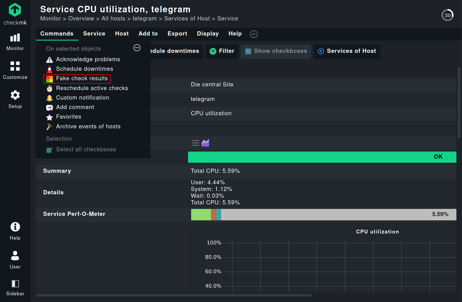Click the green OK state bar
This screenshot has height=302, width=462.
pyautogui.click(x=322, y=157)
